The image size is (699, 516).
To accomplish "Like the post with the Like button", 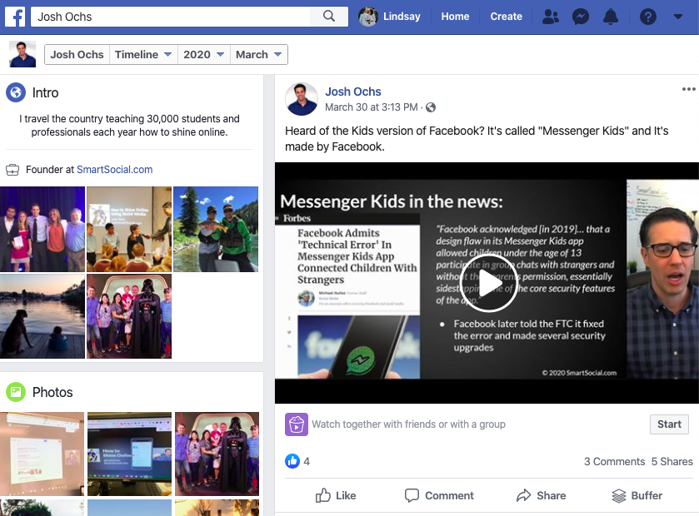I will pyautogui.click(x=336, y=495).
